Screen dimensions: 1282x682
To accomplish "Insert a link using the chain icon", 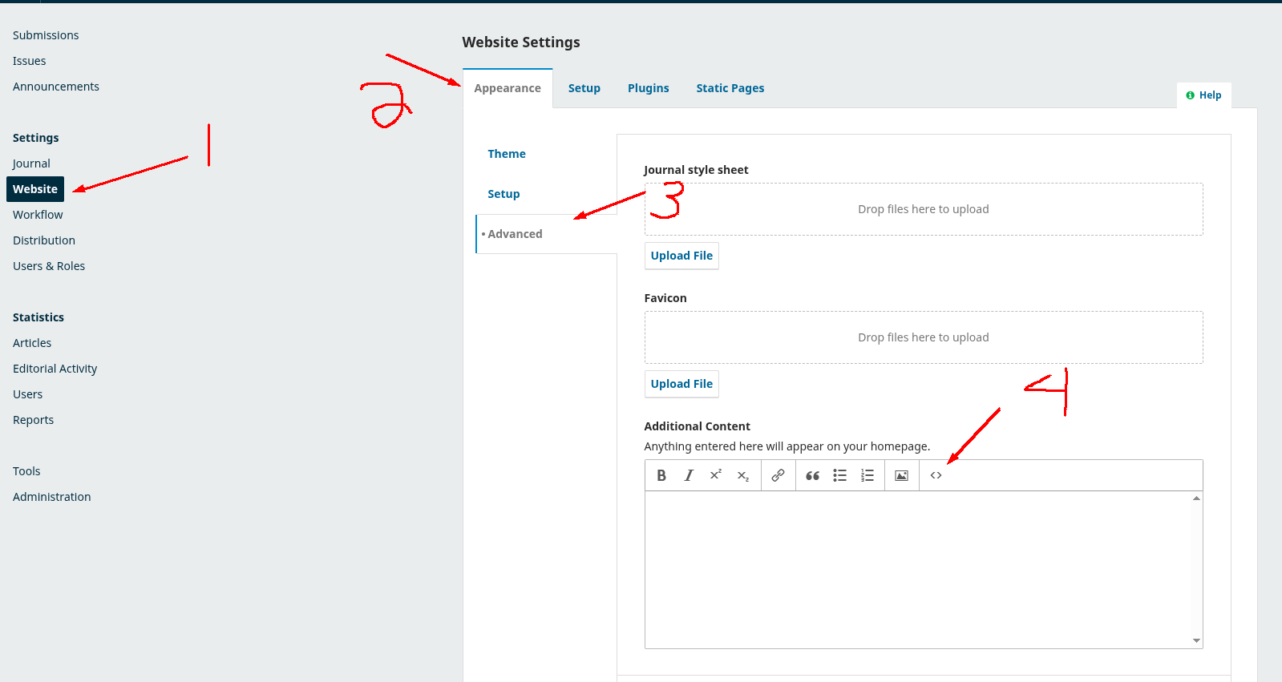I will pyautogui.click(x=778, y=475).
